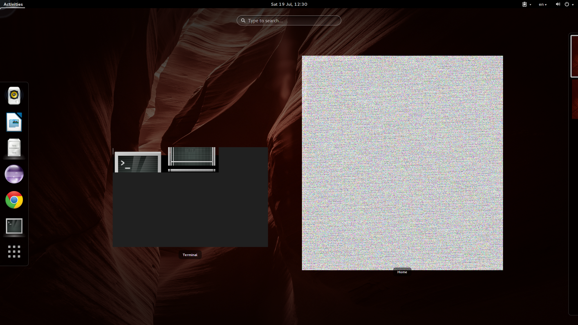This screenshot has height=325, width=578.
Task: Open the date and time menu
Action: [289, 4]
